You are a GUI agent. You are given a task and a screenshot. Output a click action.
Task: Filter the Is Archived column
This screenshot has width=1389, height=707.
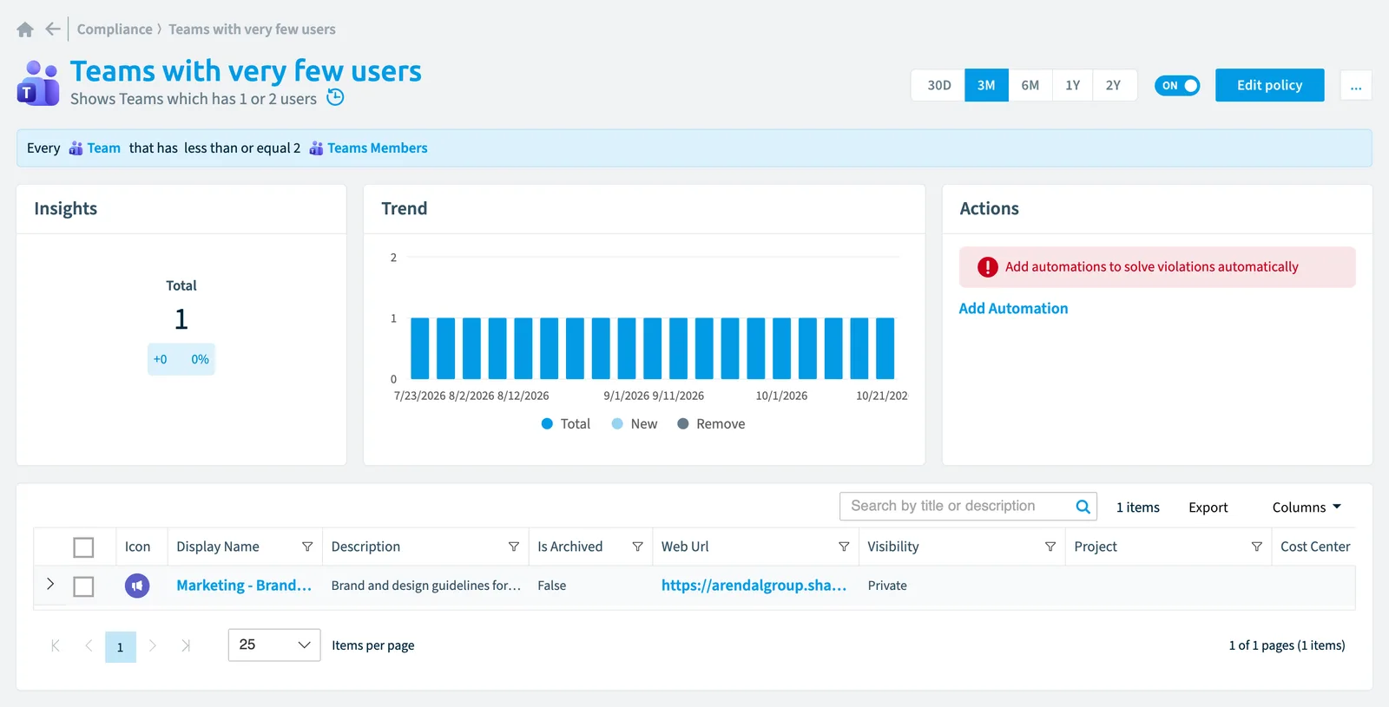pos(637,547)
